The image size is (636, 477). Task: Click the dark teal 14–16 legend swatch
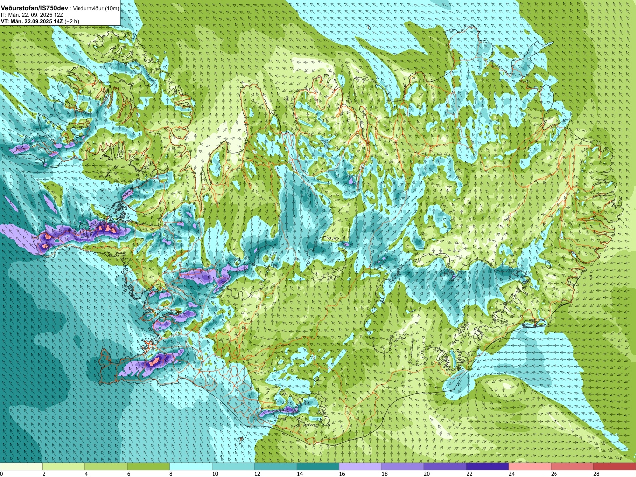tap(318, 467)
